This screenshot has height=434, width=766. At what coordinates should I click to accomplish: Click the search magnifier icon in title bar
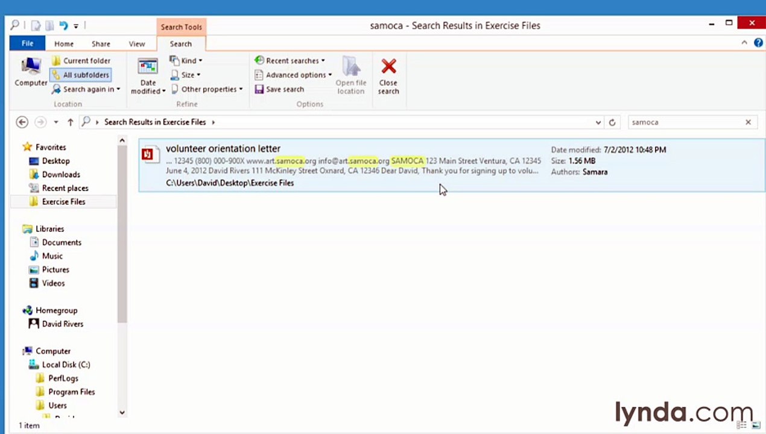[x=14, y=25]
